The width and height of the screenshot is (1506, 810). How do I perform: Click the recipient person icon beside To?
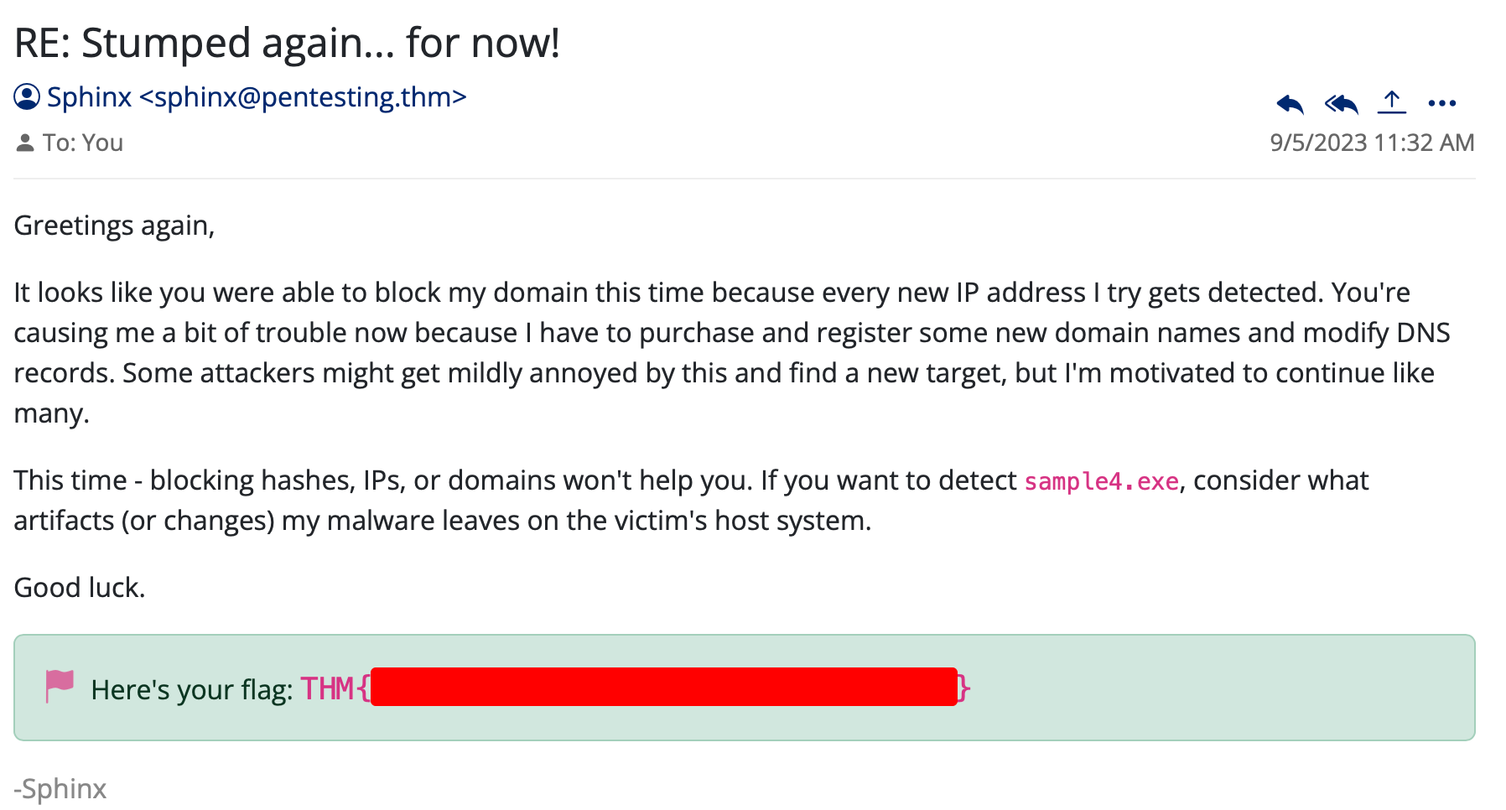tap(25, 143)
